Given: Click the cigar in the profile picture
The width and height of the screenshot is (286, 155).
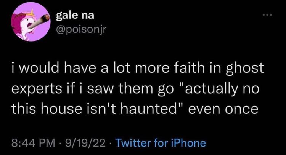Looking at the screenshot, I should [x=46, y=17].
